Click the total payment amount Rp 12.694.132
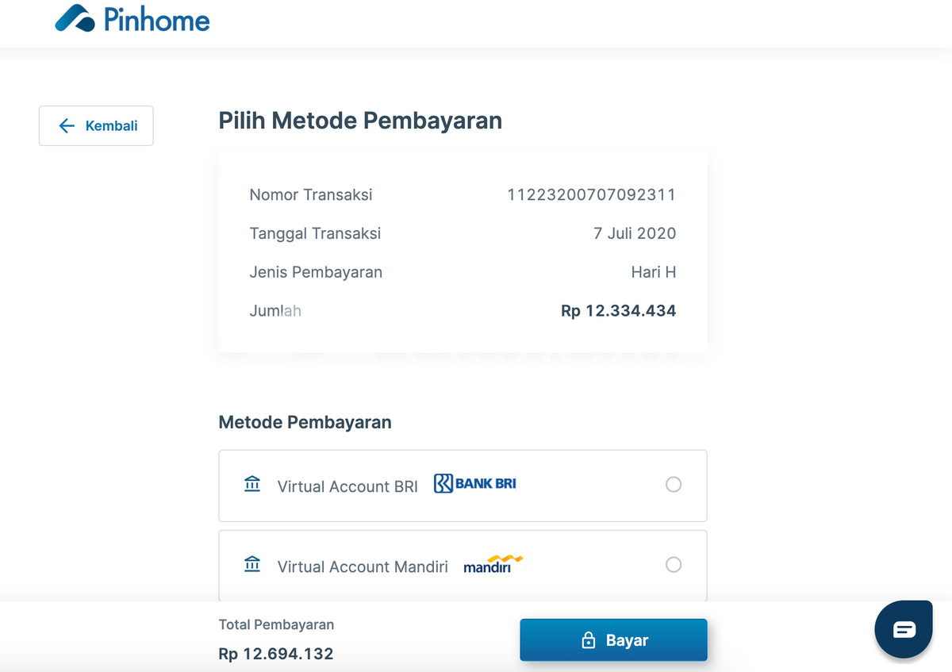952x672 pixels. coord(276,654)
